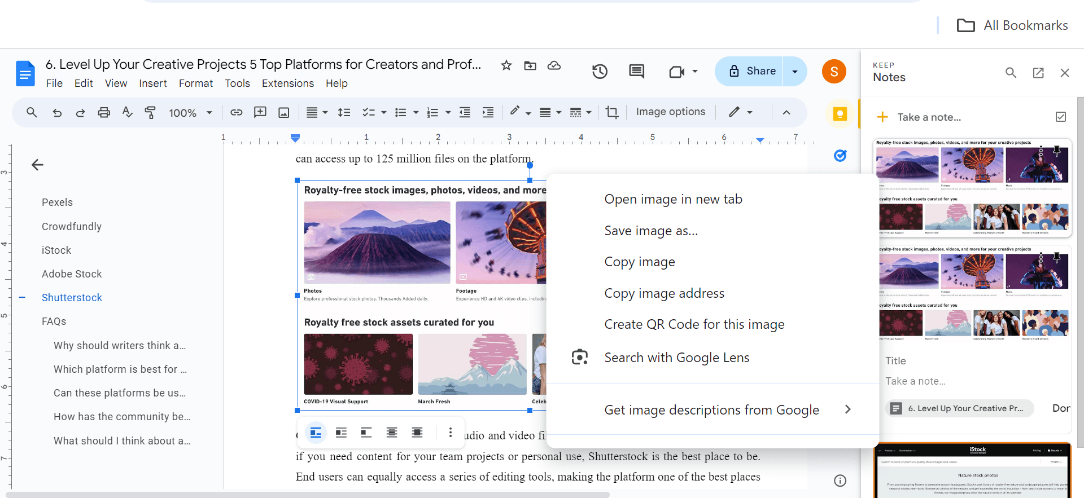Open the Google Docs home icon
Screen dimensions: 1084x498
pyautogui.click(x=25, y=73)
